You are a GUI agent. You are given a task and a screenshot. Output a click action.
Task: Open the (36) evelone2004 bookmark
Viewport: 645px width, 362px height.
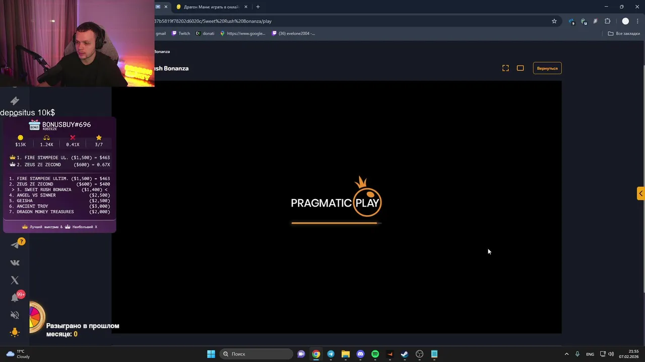pyautogui.click(x=293, y=34)
